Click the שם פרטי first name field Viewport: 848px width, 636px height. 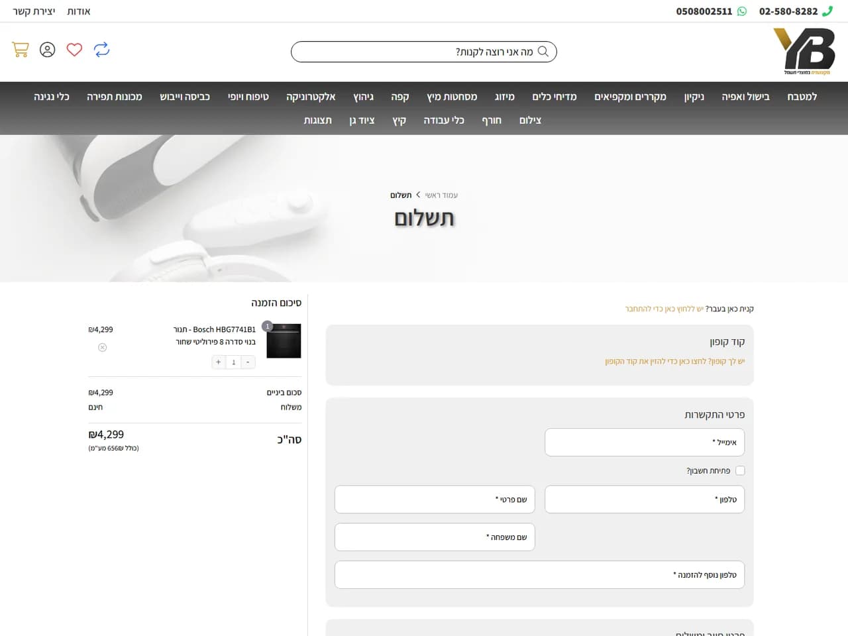tap(435, 499)
